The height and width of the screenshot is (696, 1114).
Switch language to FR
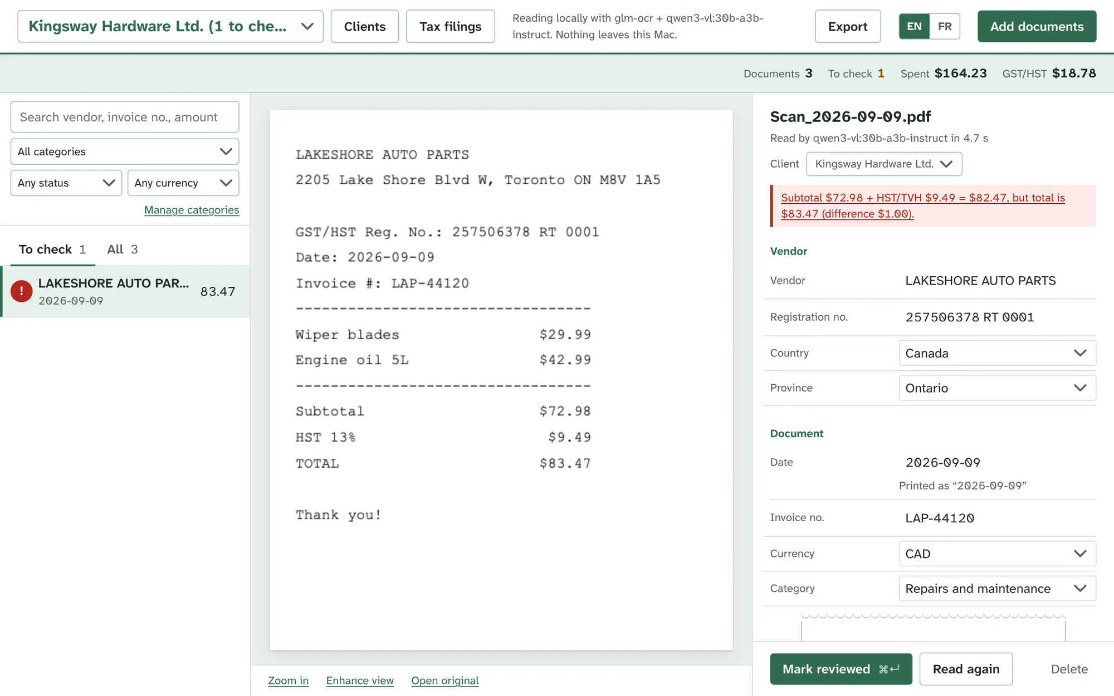tap(945, 26)
